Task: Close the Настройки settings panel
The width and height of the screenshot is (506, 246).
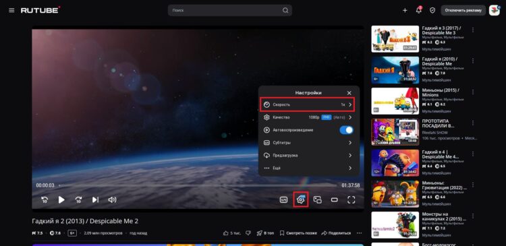Action: coord(349,93)
